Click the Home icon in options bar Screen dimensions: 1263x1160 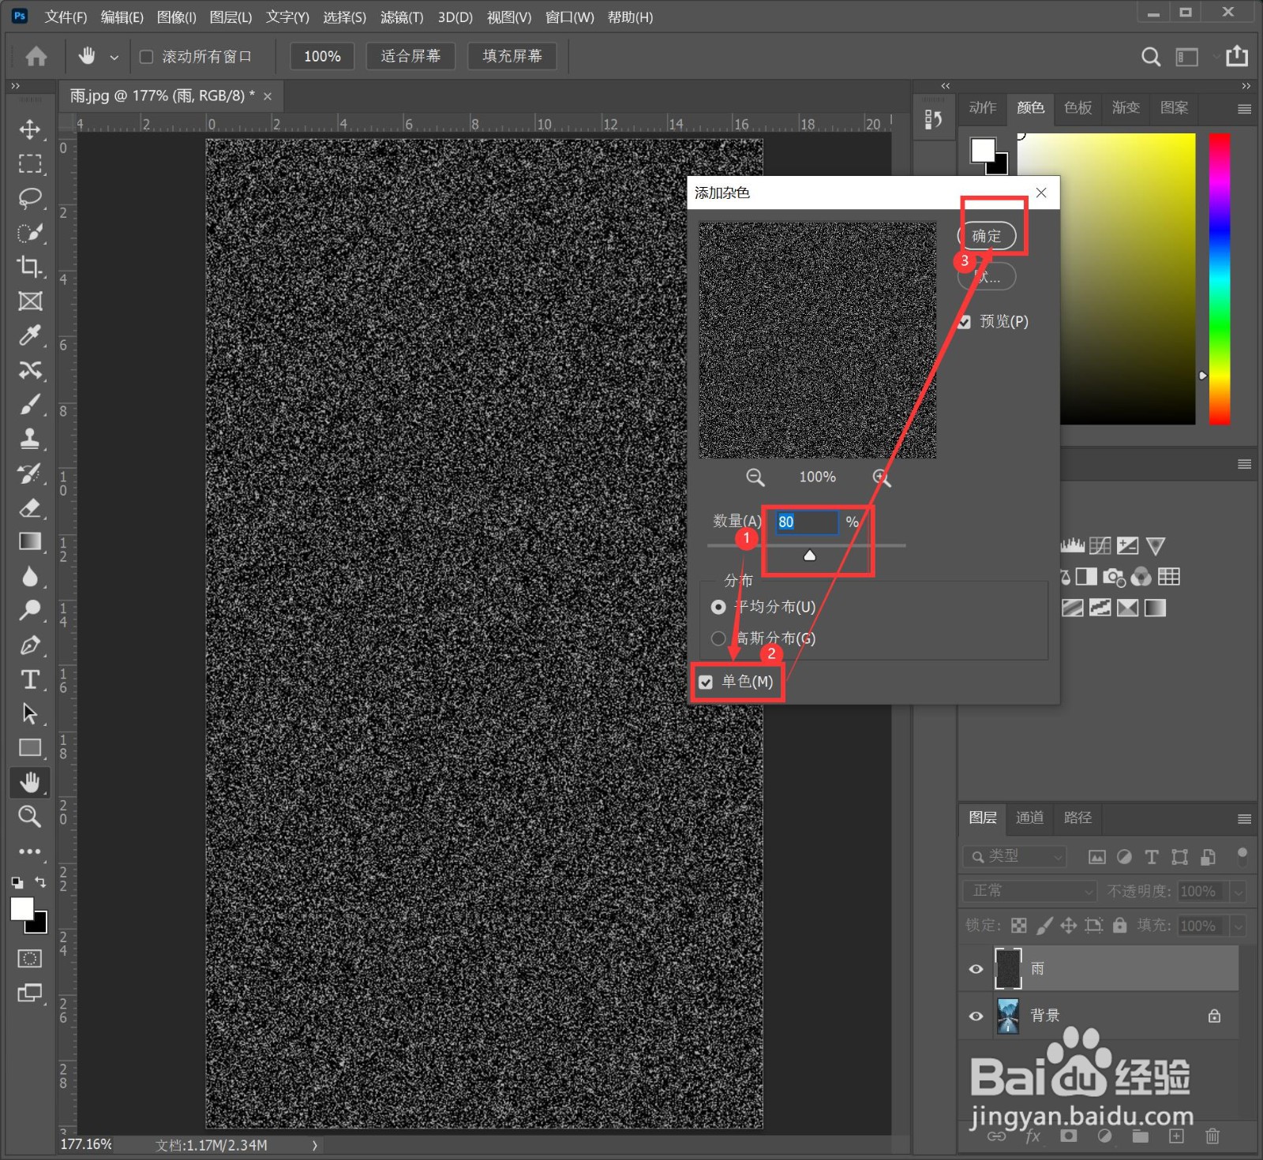click(x=36, y=56)
